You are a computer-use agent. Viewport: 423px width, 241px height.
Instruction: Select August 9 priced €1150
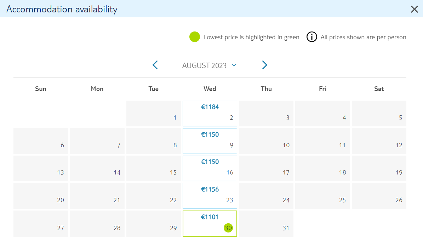click(210, 141)
